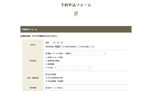Click the その他 reason text field
The height and width of the screenshot is (91, 152).
pos(73,67)
